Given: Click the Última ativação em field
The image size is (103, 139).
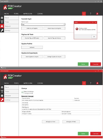Looking at the screenshot, I should pos(81,114).
